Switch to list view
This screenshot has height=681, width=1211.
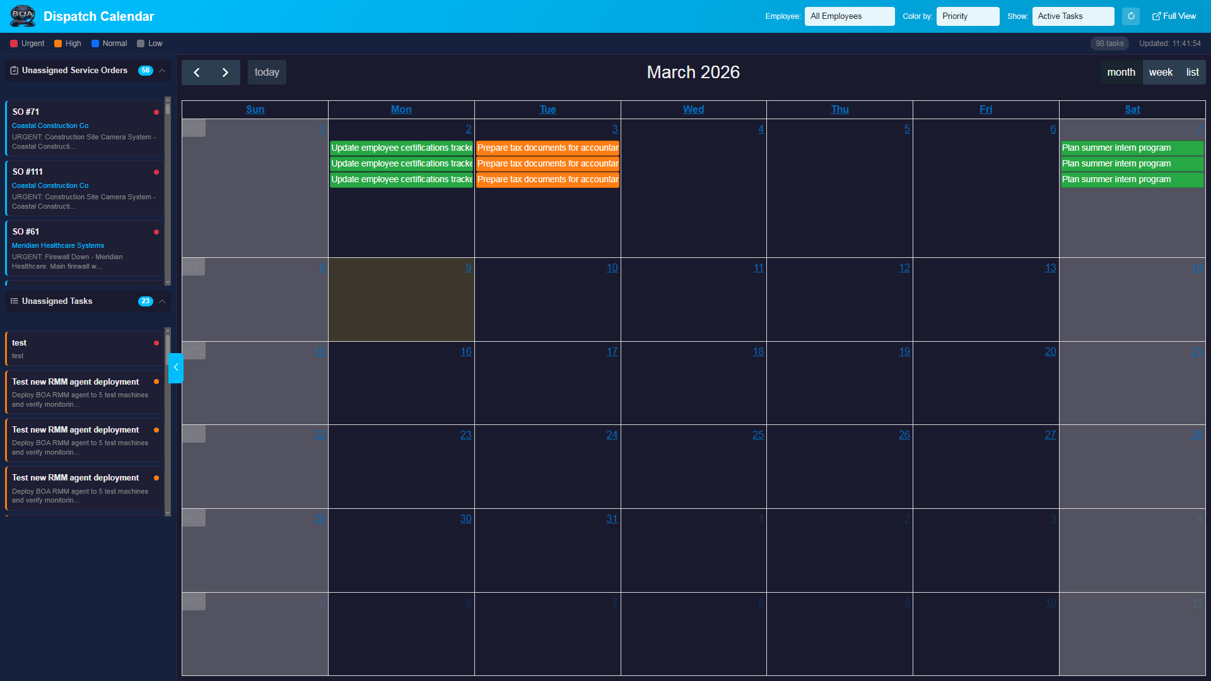1192,72
